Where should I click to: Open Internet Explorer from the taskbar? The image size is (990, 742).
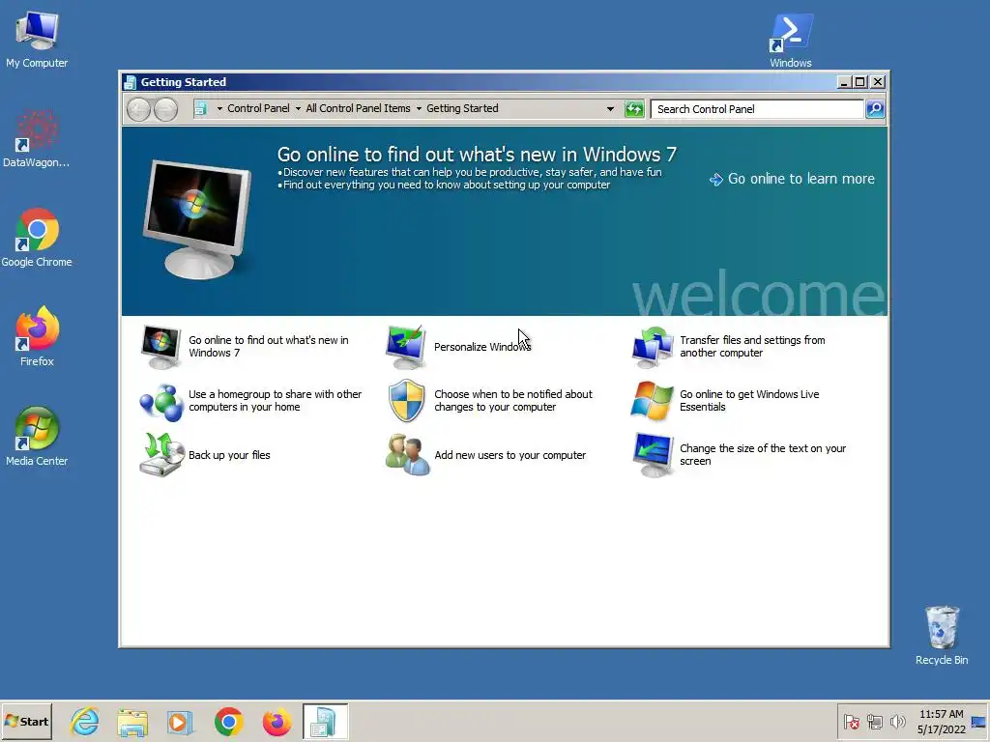click(85, 722)
